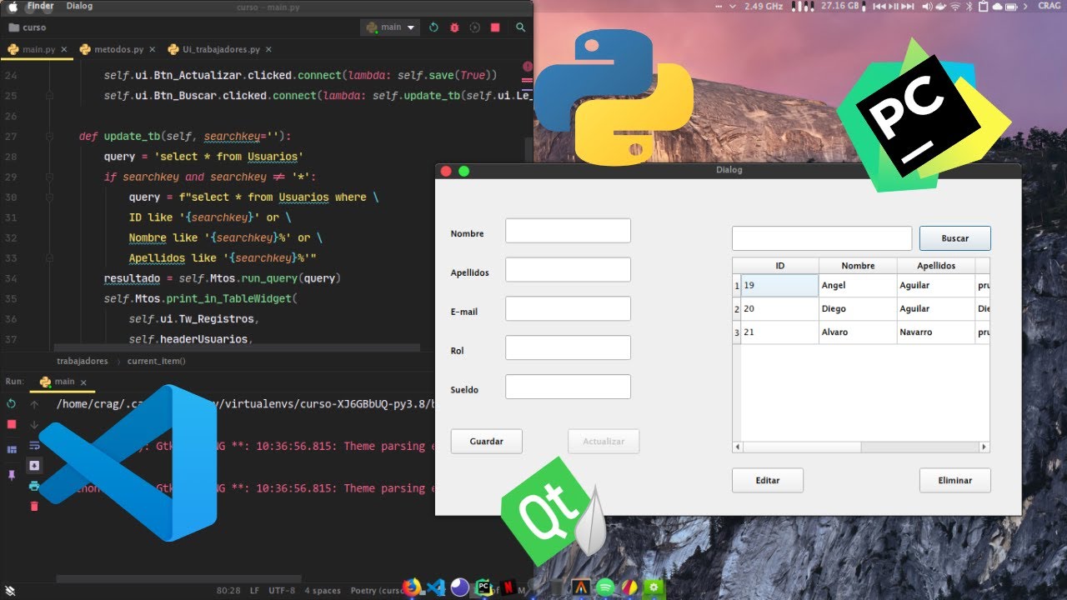
Task: Click the Apellidos column header in the table
Action: pos(936,266)
